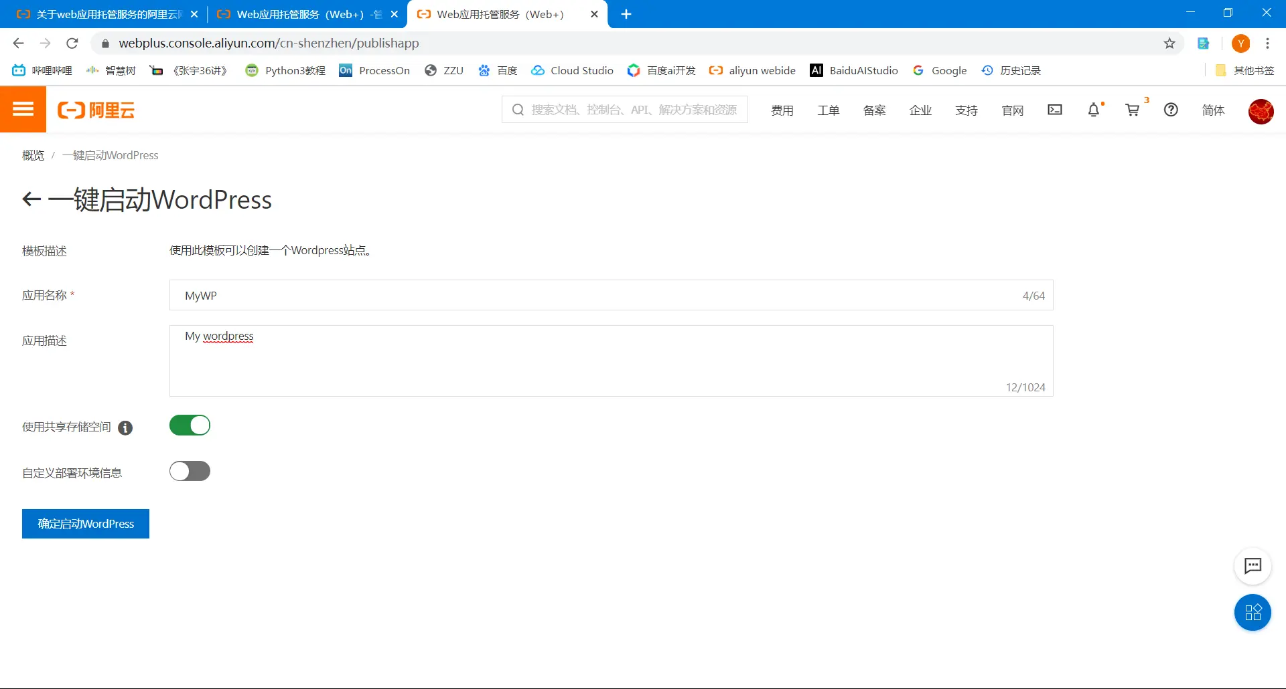Click the Aliyun 阿里云 logo

[x=96, y=110]
